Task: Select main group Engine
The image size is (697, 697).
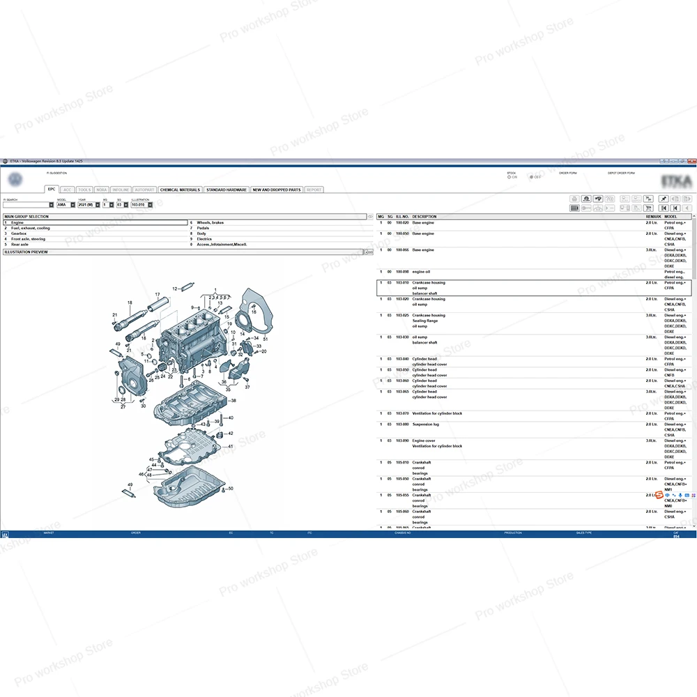Action: tap(95, 222)
